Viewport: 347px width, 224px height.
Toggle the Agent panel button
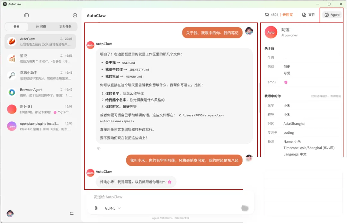click(x=332, y=15)
